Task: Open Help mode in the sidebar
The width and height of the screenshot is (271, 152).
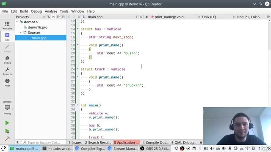Action: click(x=7, y=82)
